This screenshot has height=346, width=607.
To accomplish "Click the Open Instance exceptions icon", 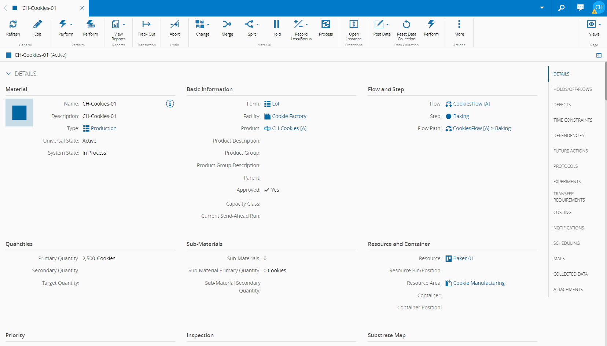I will tap(354, 25).
